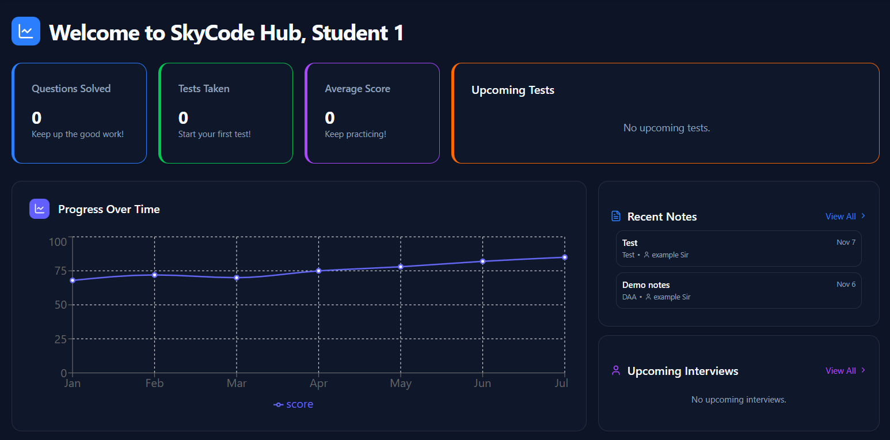Open the Demo notes entry for DAA
The image size is (890, 440).
click(x=739, y=290)
